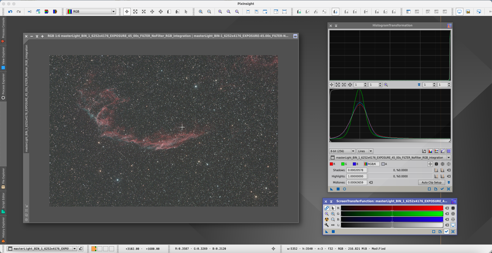Select the arrow pointer tool in the main toolbar
The height and width of the screenshot is (253, 492).
pos(186,12)
